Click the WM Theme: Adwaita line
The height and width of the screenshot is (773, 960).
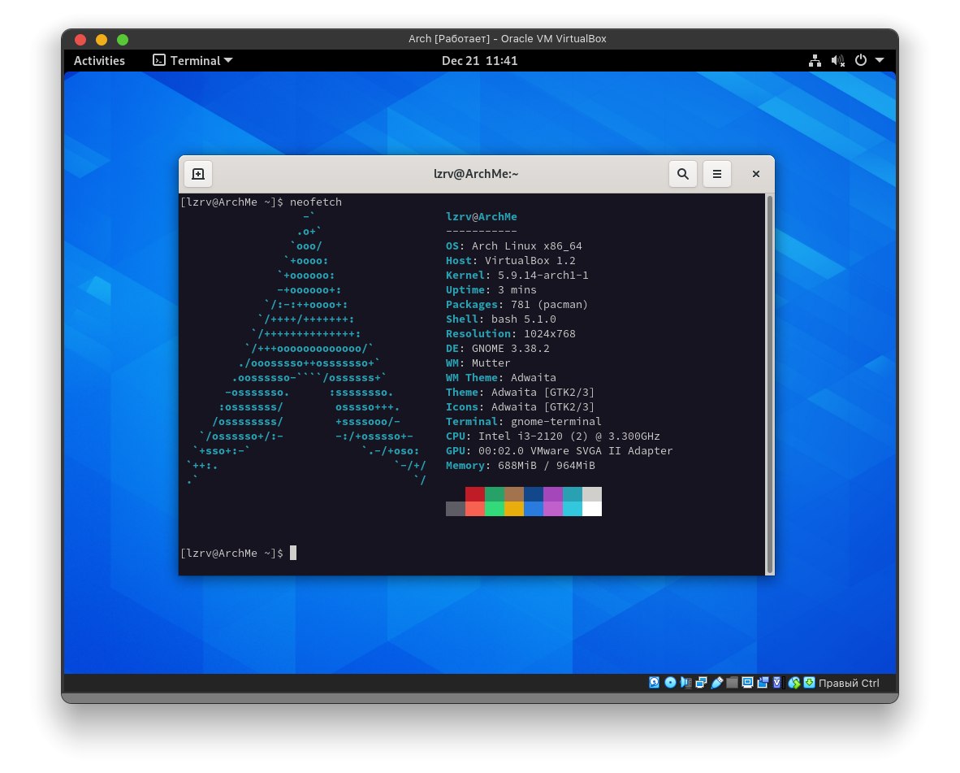[x=501, y=378]
